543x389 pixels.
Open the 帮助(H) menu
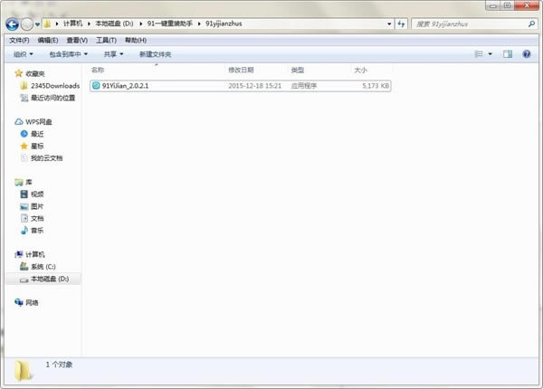click(136, 40)
